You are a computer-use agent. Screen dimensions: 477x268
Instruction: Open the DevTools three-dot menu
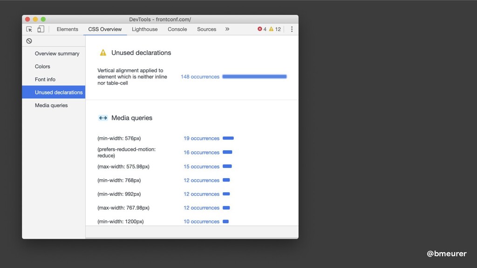(292, 29)
